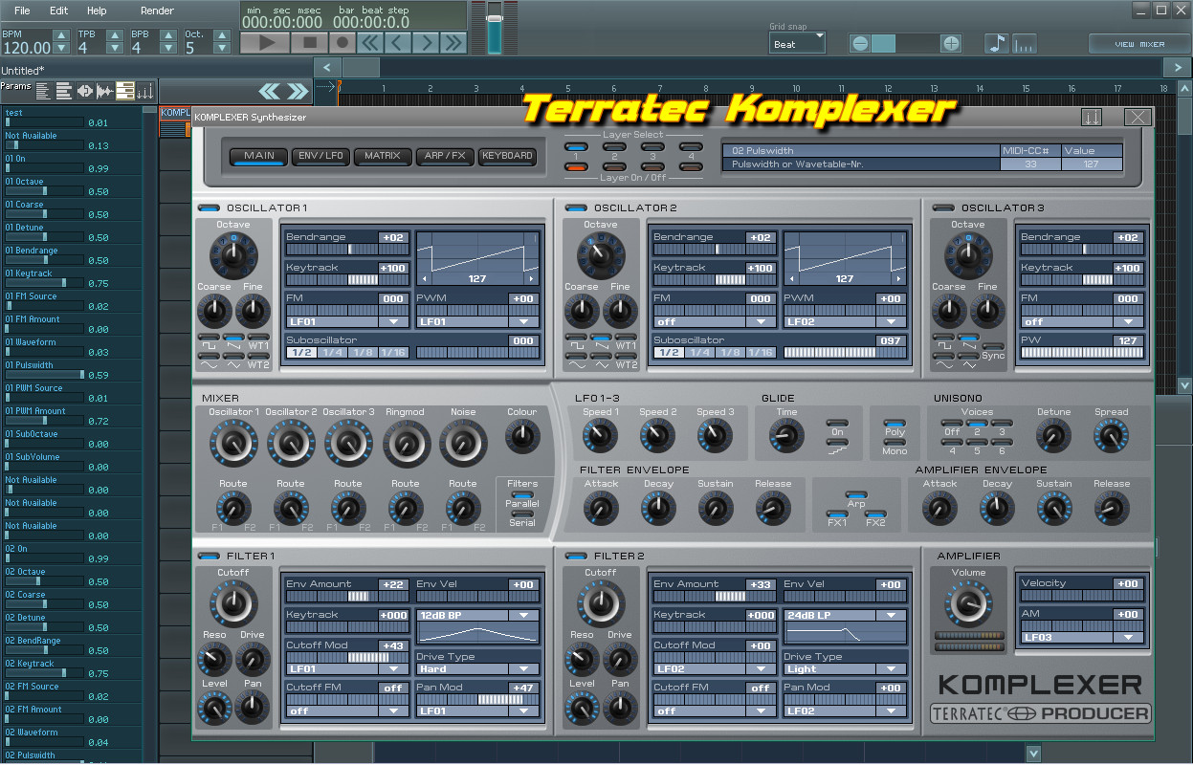
Task: Zoom out with the minus magnifier button
Action: (x=860, y=43)
